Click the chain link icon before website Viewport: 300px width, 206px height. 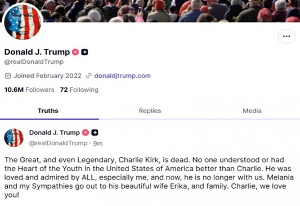pyautogui.click(x=89, y=76)
